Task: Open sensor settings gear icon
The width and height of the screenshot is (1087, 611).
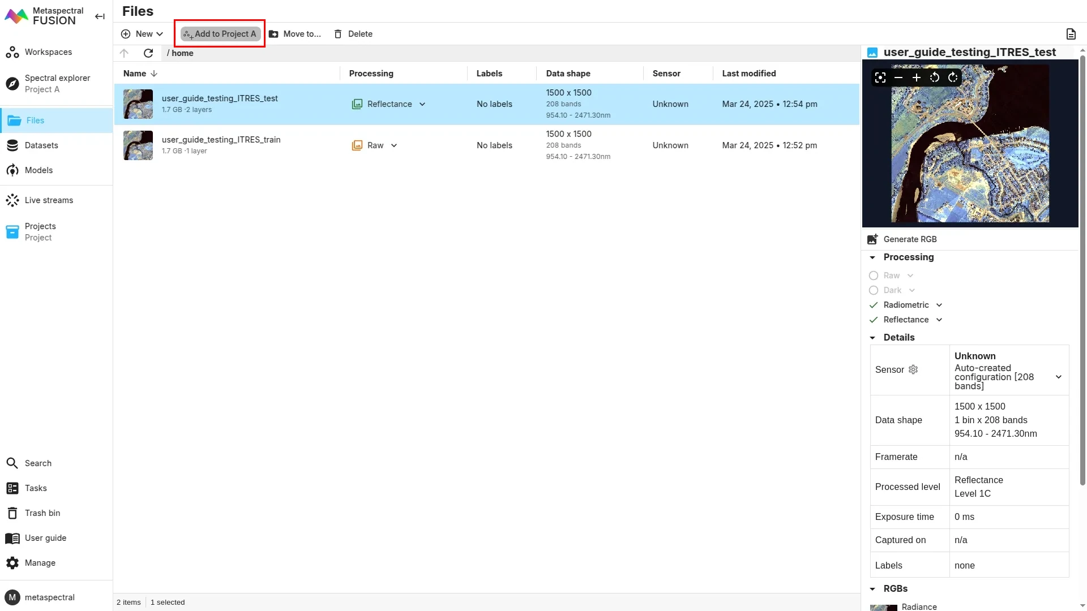Action: point(913,369)
